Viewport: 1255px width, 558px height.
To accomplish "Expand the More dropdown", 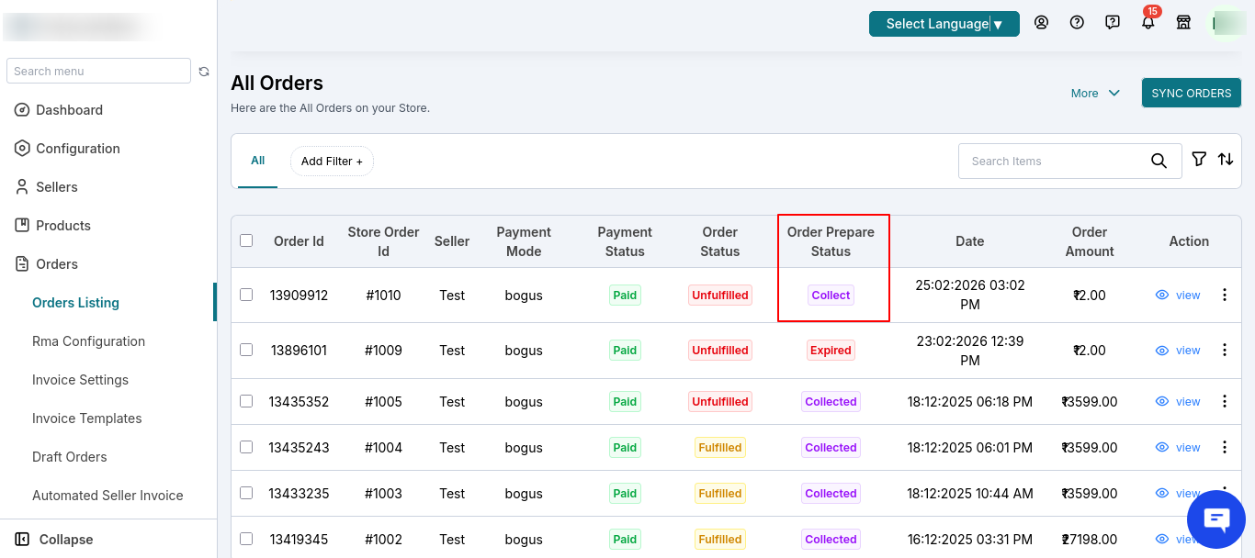I will point(1095,93).
